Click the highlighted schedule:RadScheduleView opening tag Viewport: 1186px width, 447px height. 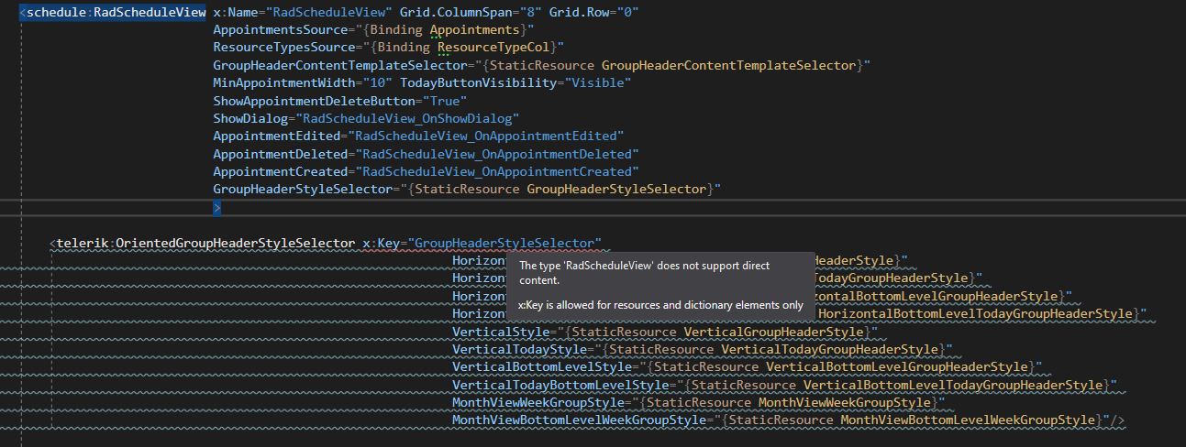114,13
